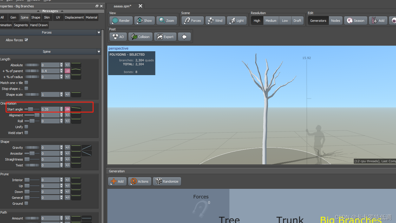Collapse the Forces section header arrow

click(99, 33)
